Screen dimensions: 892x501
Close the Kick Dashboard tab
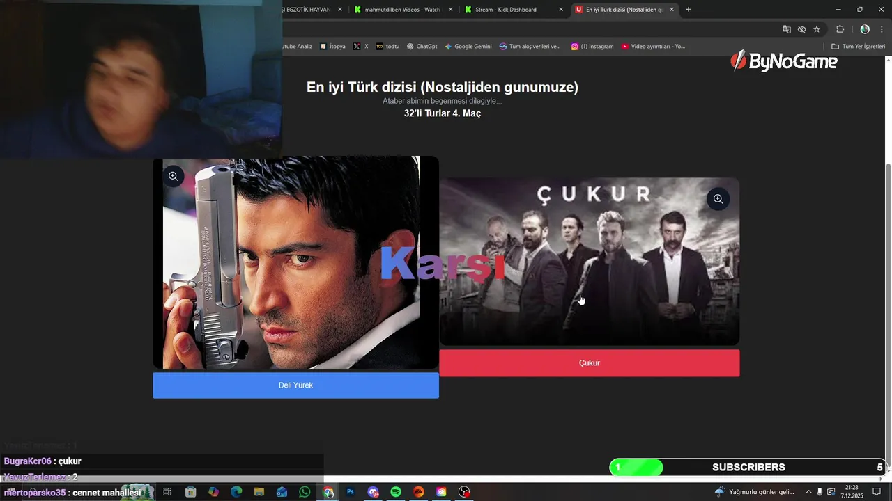tap(561, 10)
